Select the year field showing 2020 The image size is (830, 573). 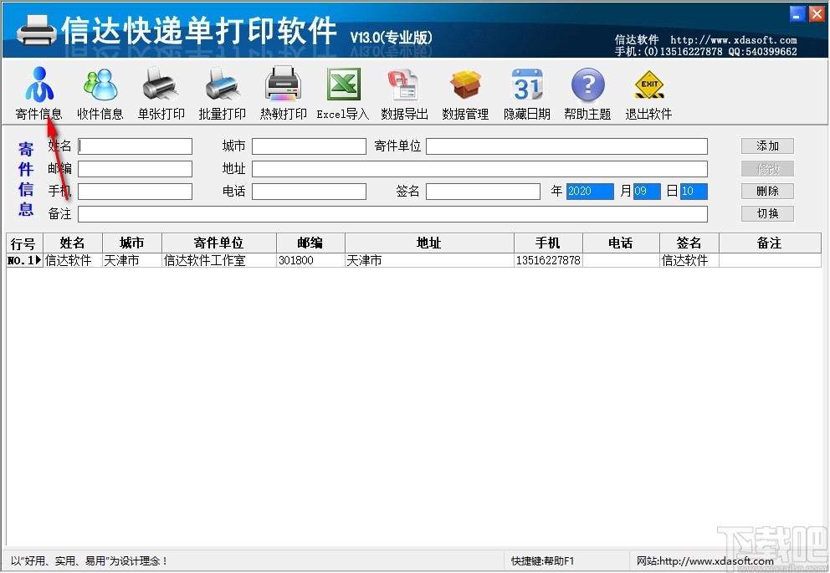[590, 191]
